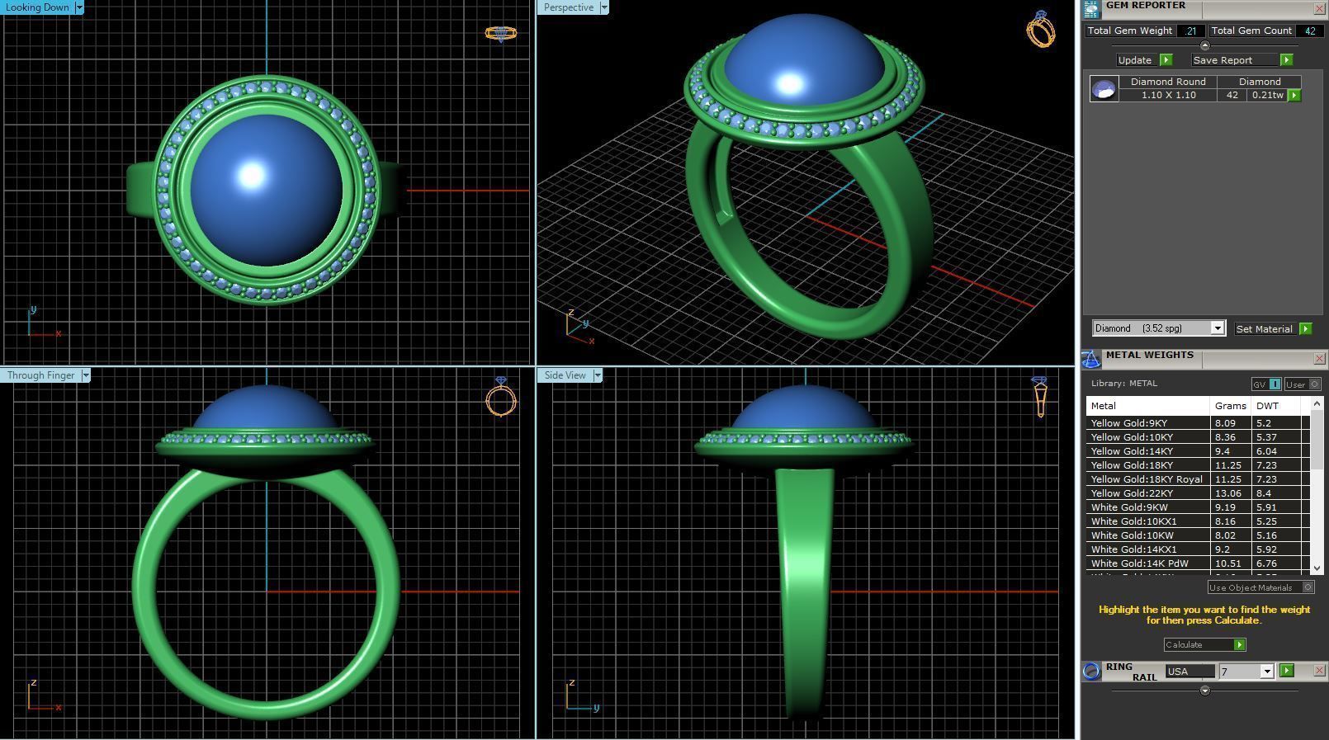Select the Side View viewport label
This screenshot has width=1329, height=740.
click(565, 375)
